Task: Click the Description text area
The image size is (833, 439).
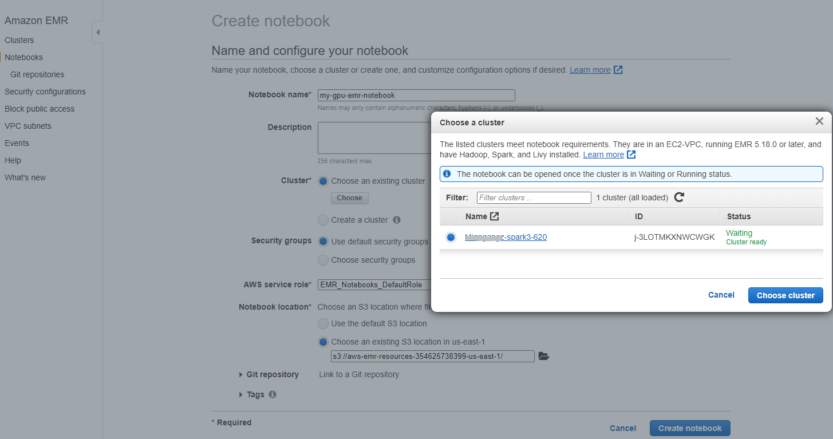Action: coord(374,138)
